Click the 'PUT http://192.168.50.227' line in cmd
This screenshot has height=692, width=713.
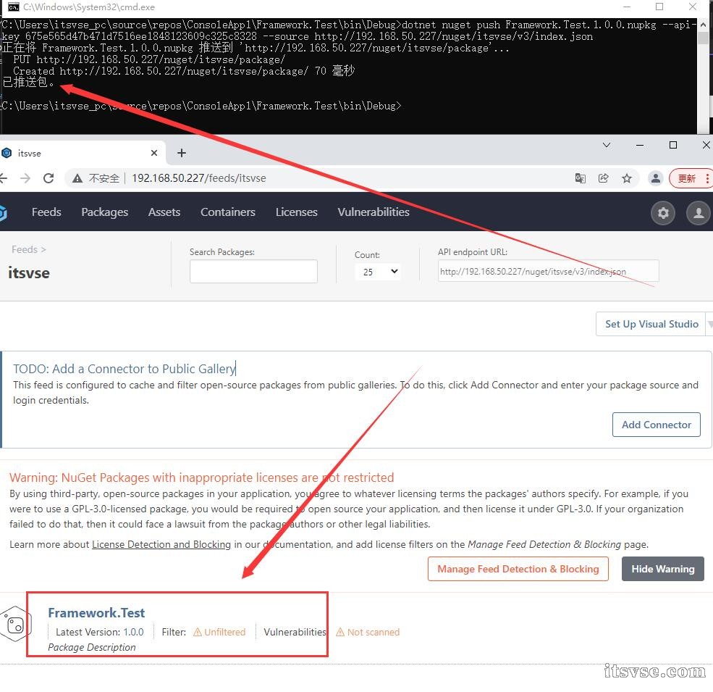tap(149, 59)
